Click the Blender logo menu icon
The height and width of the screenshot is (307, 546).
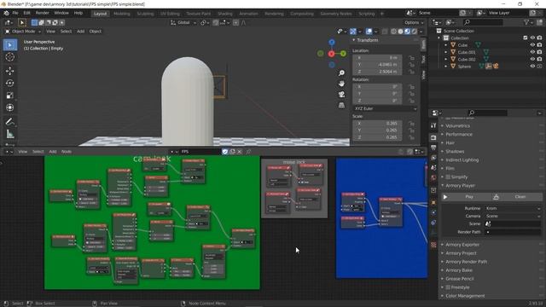tap(6, 13)
